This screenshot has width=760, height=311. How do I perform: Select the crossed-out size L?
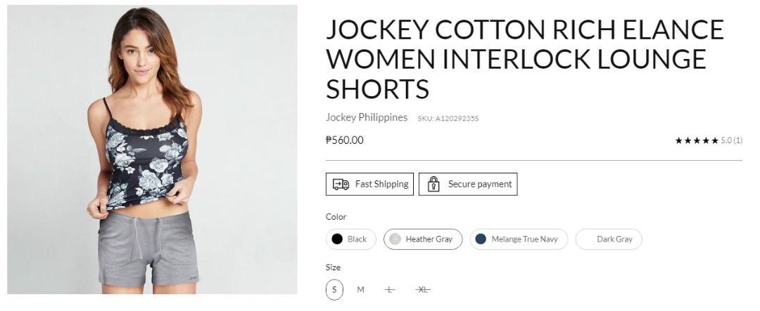(391, 289)
